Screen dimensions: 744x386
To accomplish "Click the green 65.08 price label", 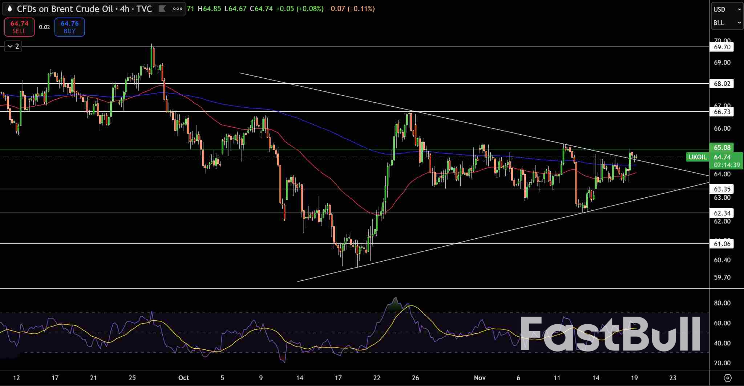I will coord(722,147).
